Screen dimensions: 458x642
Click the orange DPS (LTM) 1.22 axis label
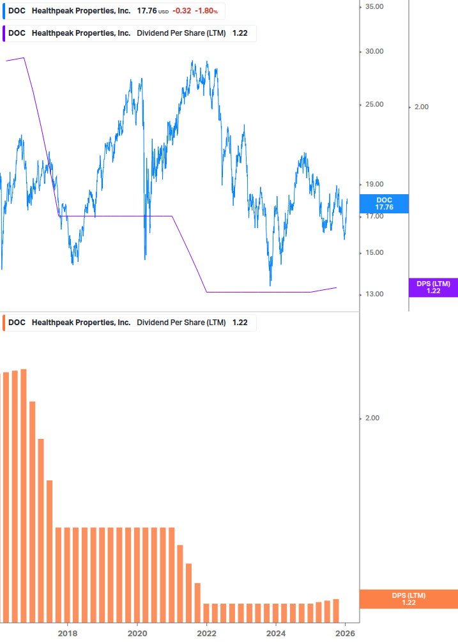click(x=408, y=599)
